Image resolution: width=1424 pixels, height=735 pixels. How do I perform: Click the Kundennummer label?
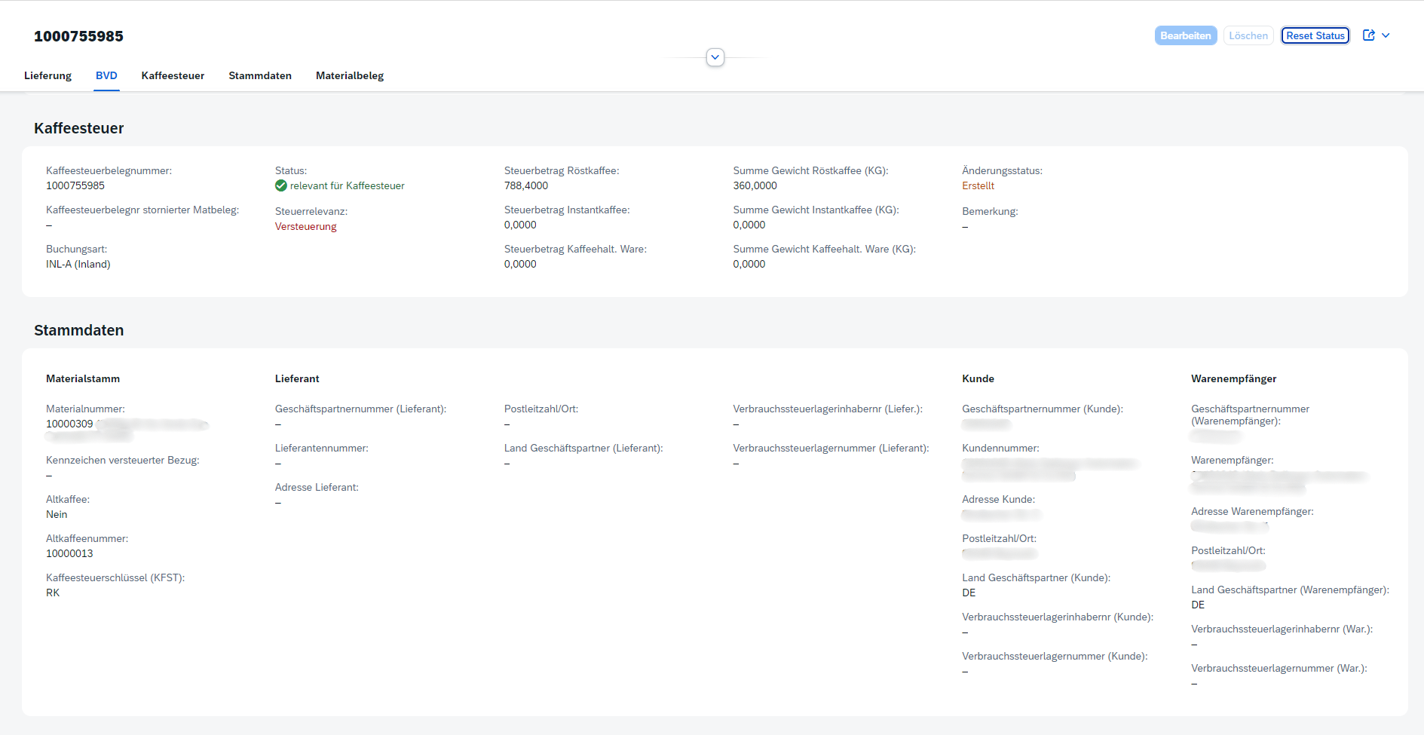(1000, 448)
